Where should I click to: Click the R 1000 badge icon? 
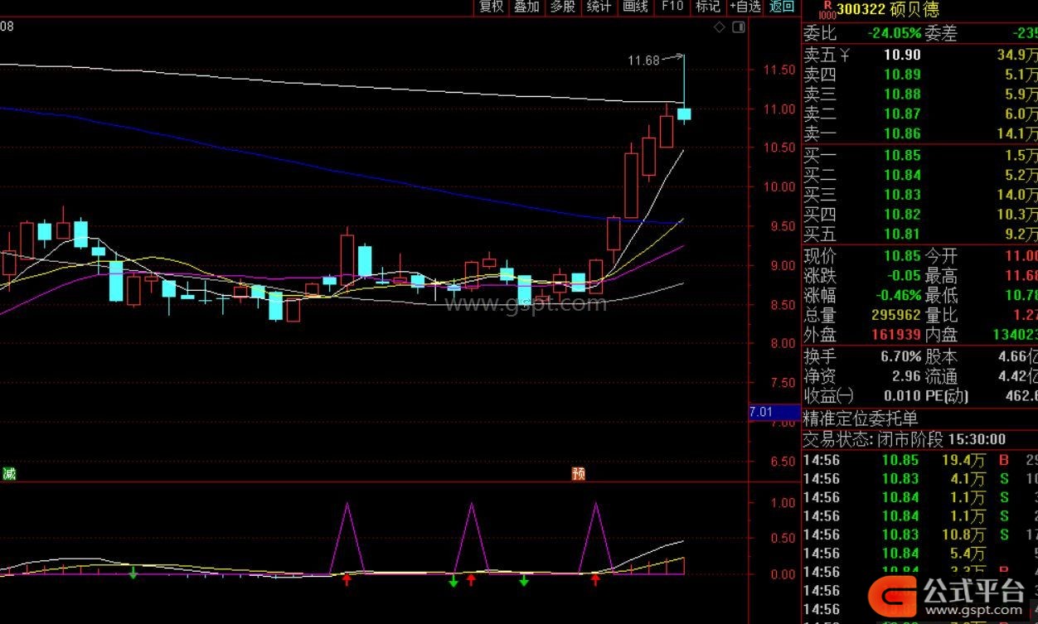point(826,10)
